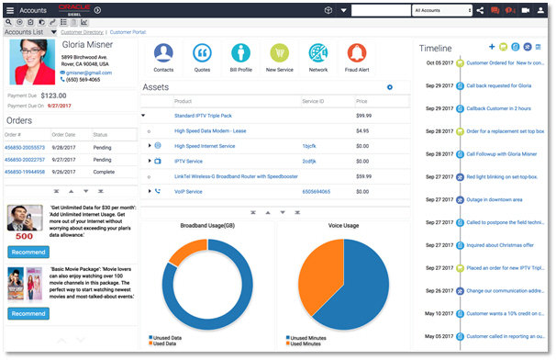Click the cube icon in top bar
Viewport: 556px width, 360px height.
point(328,10)
